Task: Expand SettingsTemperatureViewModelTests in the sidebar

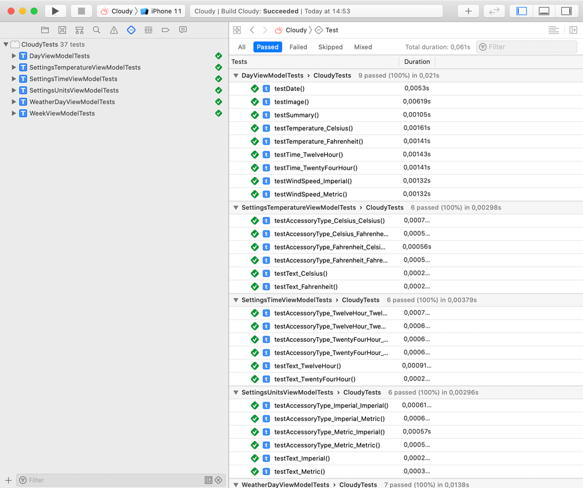Action: click(x=14, y=67)
